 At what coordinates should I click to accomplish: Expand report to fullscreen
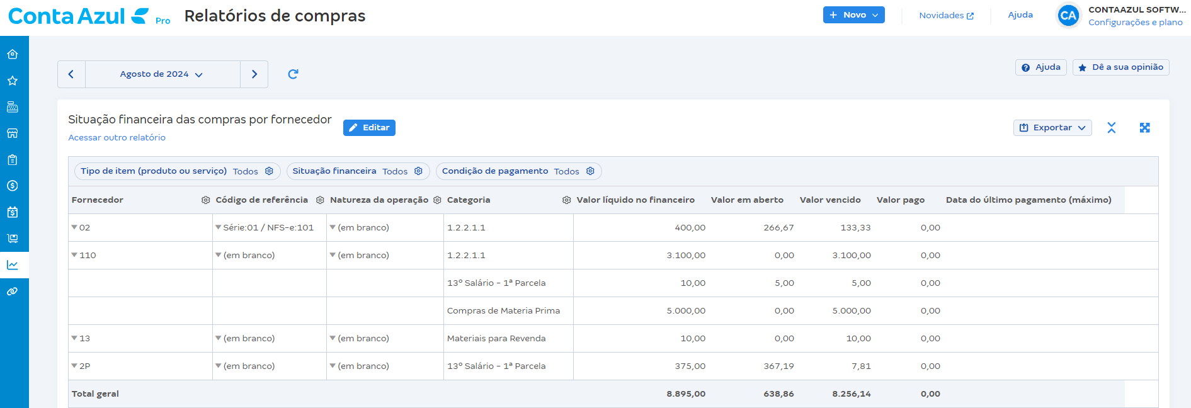click(x=1145, y=128)
